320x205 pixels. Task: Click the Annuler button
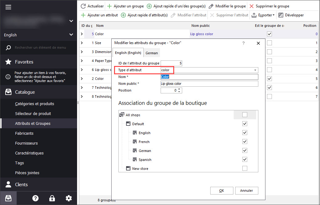pyautogui.click(x=247, y=191)
